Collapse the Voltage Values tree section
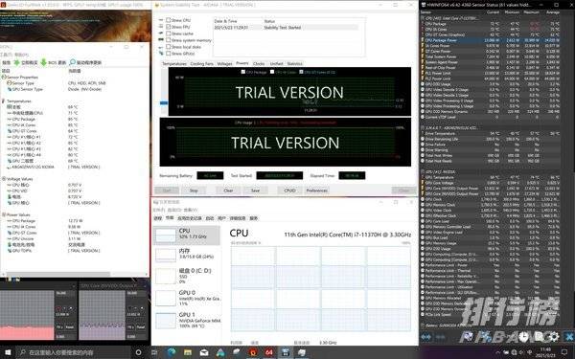The height and width of the screenshot is (359, 575). pyautogui.click(x=3, y=179)
